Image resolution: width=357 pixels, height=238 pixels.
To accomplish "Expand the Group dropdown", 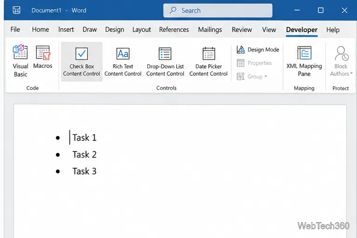I will [x=252, y=77].
